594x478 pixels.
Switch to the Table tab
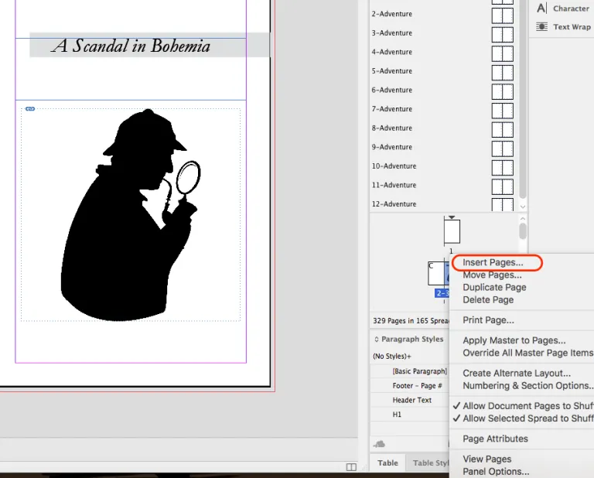[388, 463]
